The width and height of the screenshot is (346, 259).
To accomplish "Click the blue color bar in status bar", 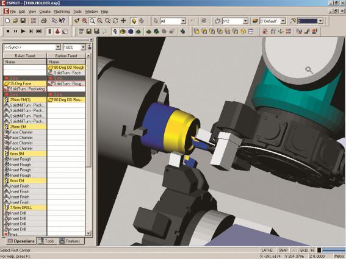I will pos(333,250).
